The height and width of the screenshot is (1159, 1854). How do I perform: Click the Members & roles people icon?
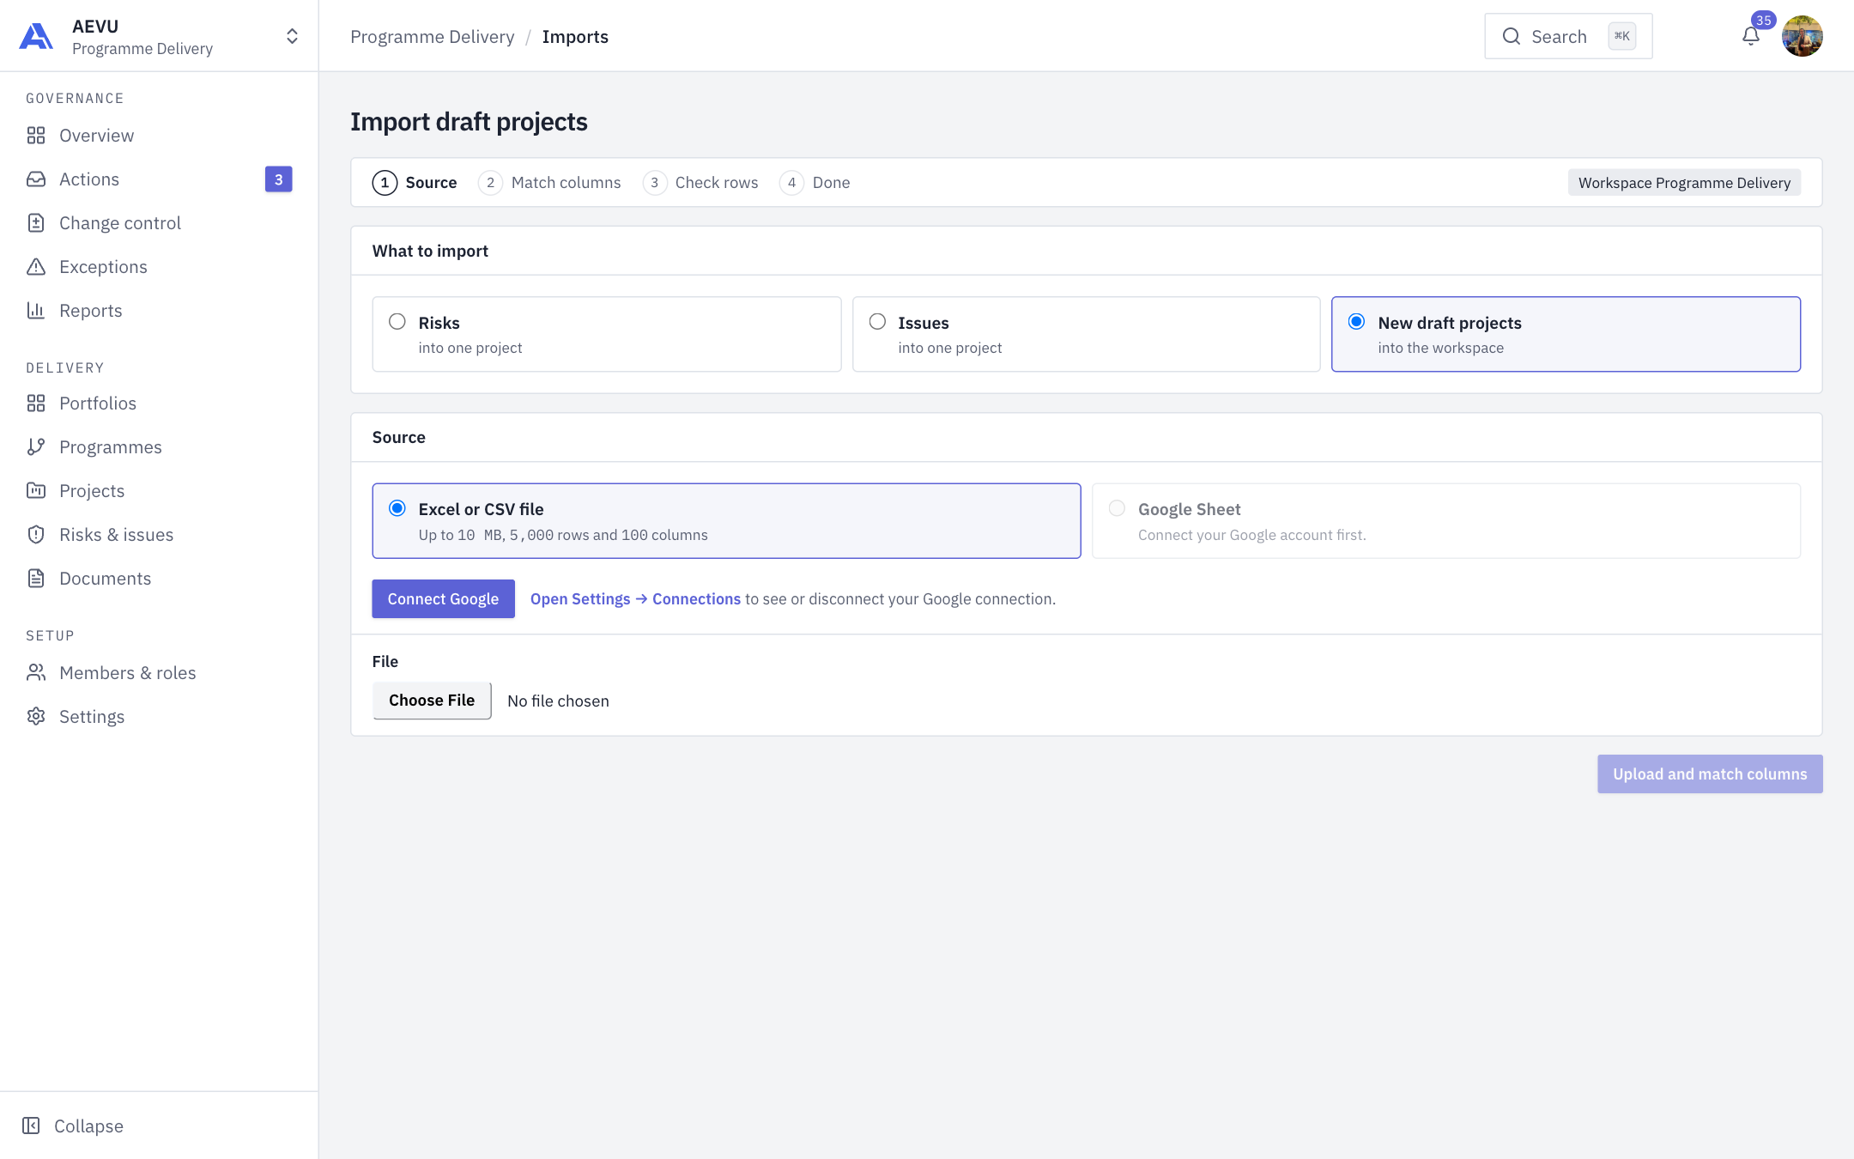(x=36, y=673)
